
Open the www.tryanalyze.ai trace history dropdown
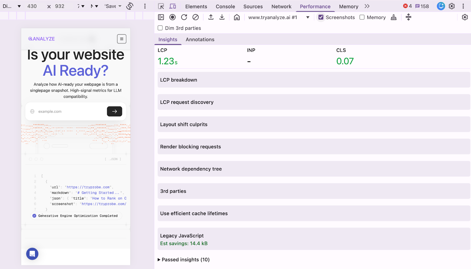tap(308, 17)
